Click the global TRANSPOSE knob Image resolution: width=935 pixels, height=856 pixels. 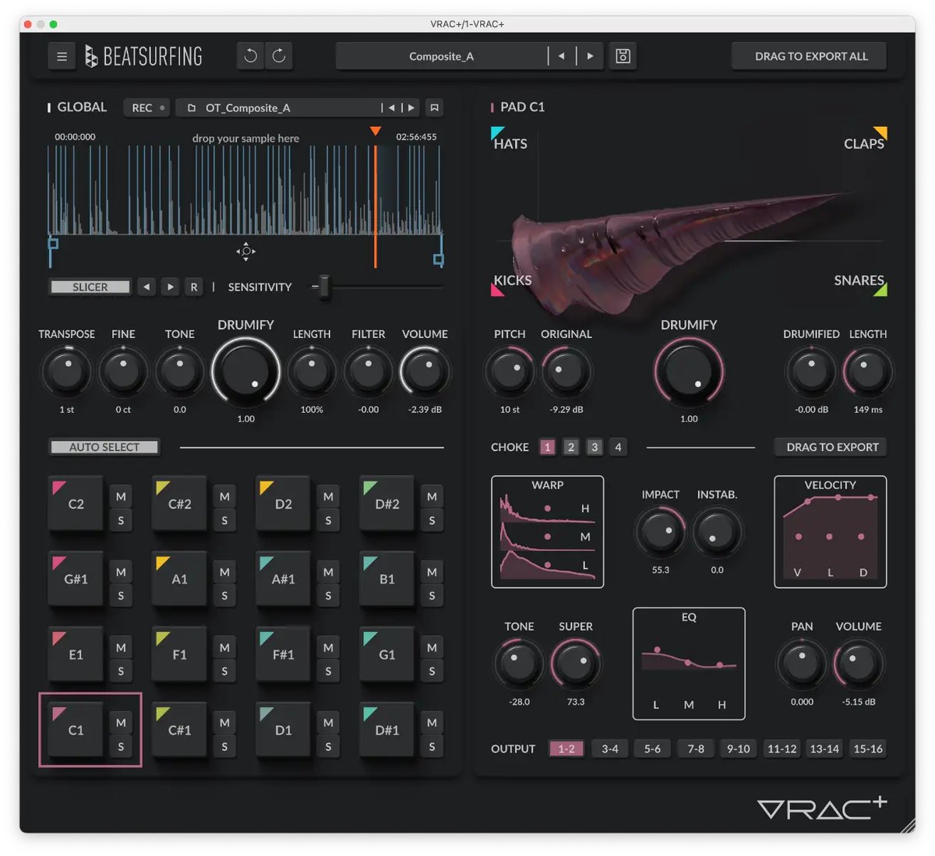point(67,371)
